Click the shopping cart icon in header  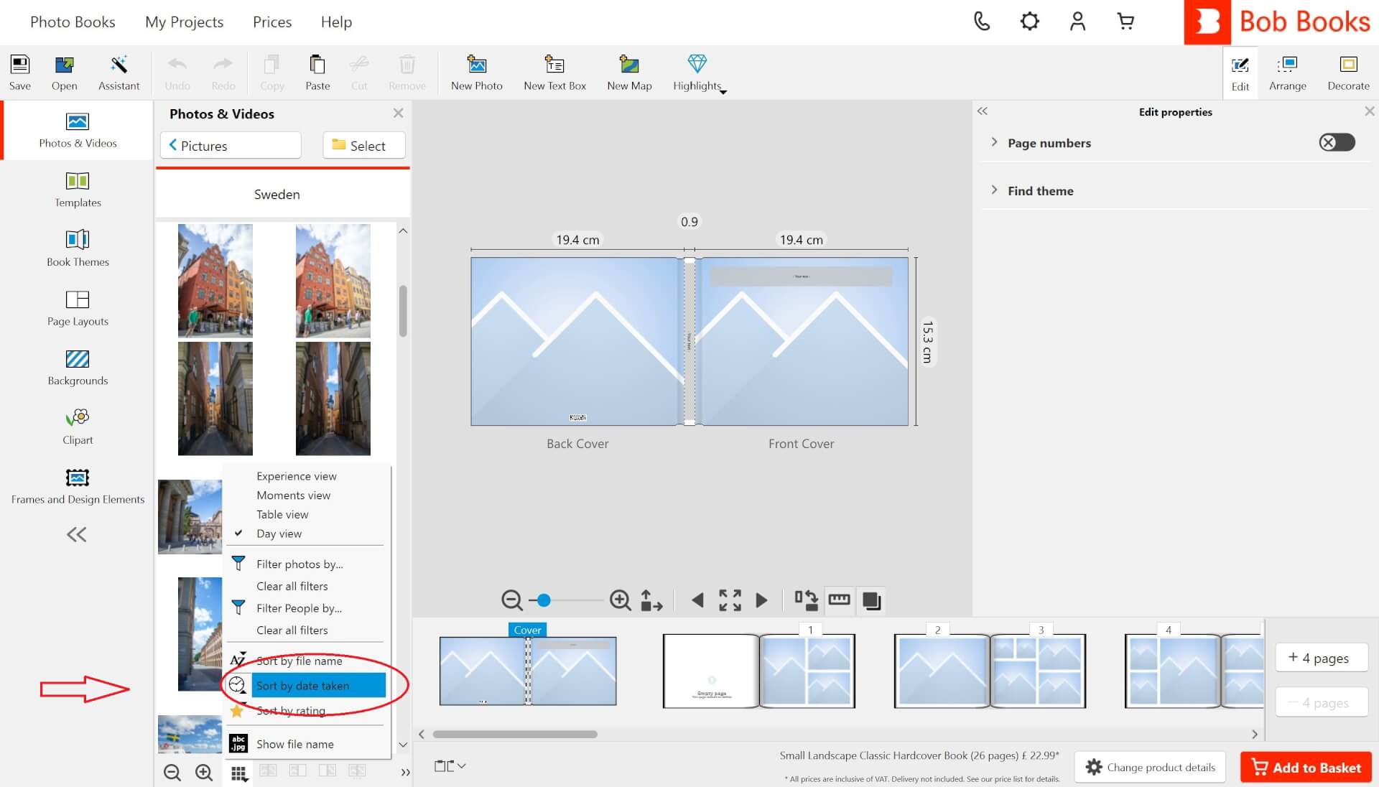click(x=1125, y=22)
